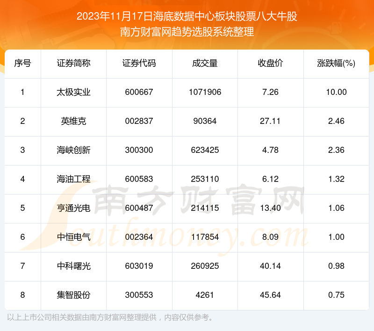
Task: Click change percentage 1.32
Action: click(336, 179)
